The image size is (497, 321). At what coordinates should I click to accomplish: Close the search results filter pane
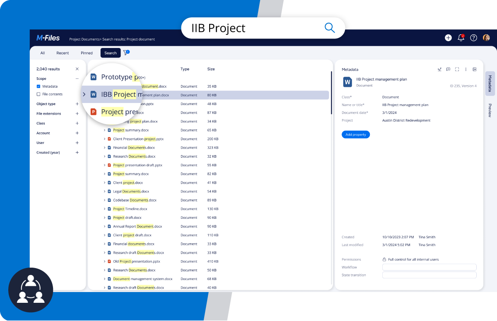click(x=77, y=69)
